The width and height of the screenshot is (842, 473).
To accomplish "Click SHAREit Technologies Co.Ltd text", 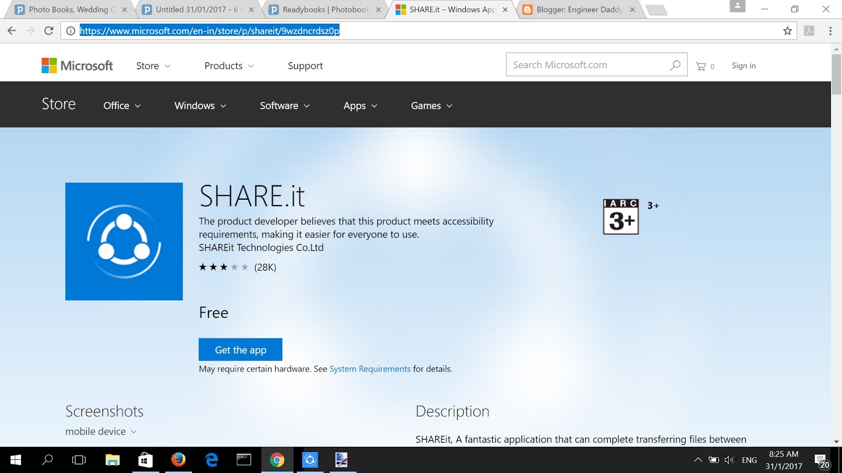I will click(261, 248).
